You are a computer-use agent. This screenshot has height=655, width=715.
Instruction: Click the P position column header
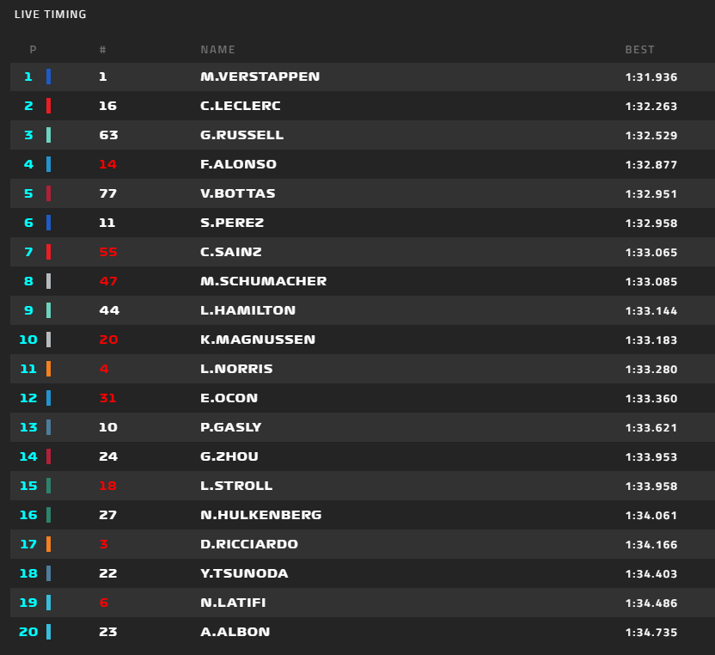tap(33, 50)
